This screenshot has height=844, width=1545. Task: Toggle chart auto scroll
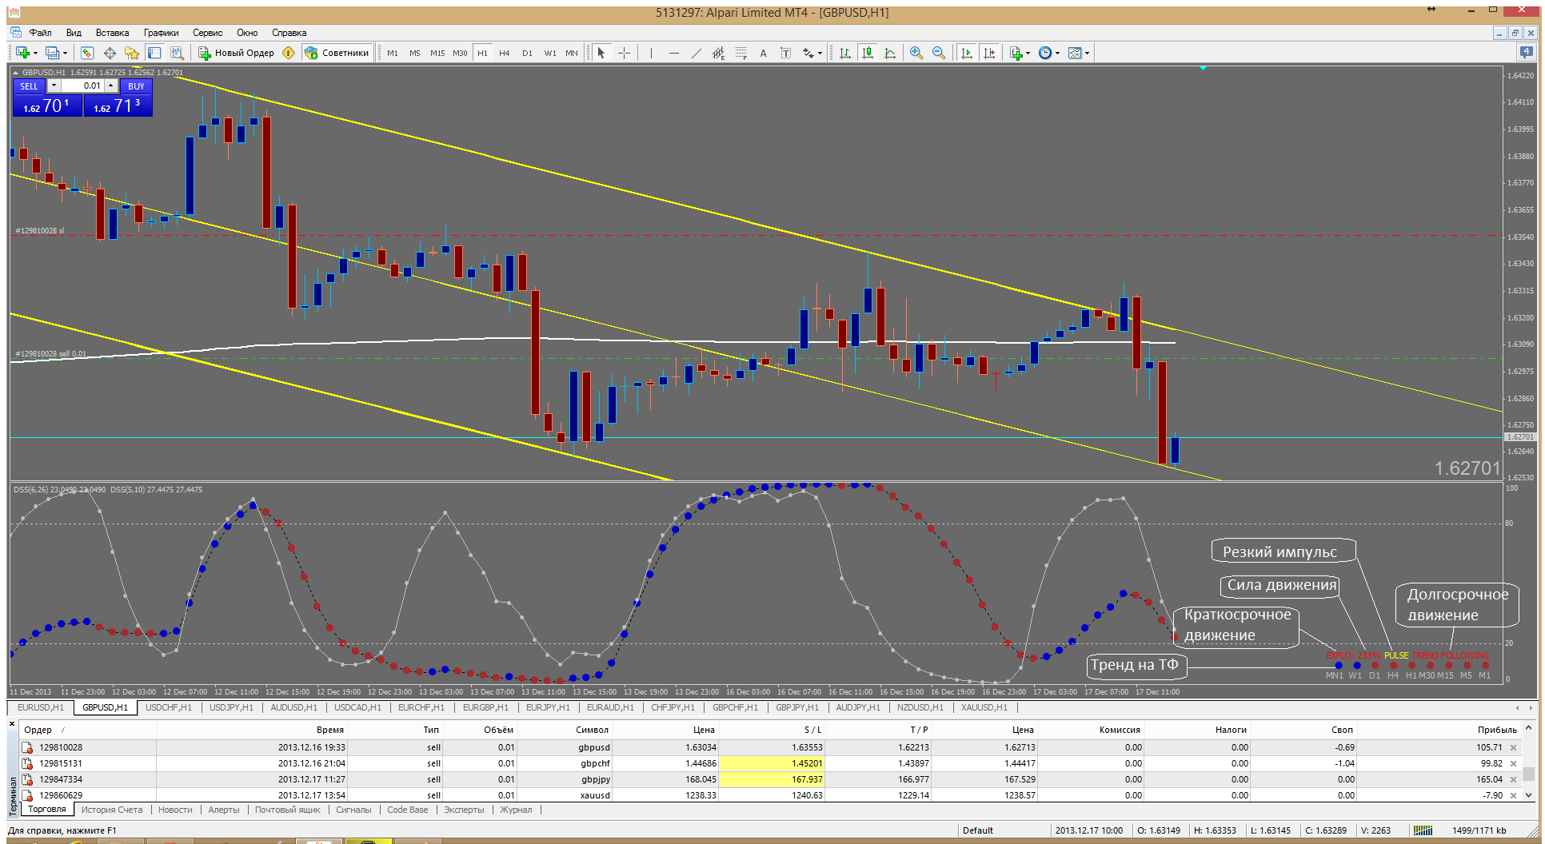(x=966, y=53)
